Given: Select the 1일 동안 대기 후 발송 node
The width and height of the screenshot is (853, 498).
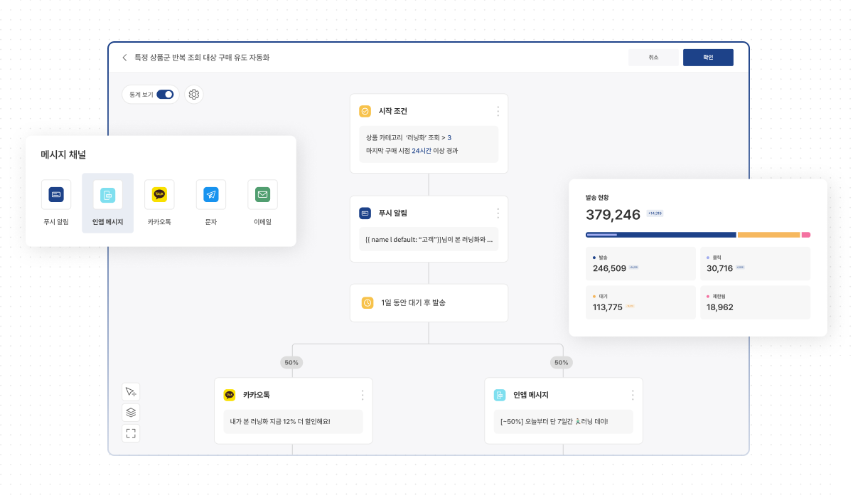Looking at the screenshot, I should (x=429, y=302).
